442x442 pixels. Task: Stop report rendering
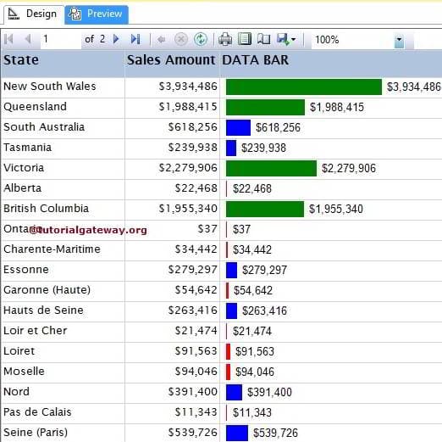point(181,39)
